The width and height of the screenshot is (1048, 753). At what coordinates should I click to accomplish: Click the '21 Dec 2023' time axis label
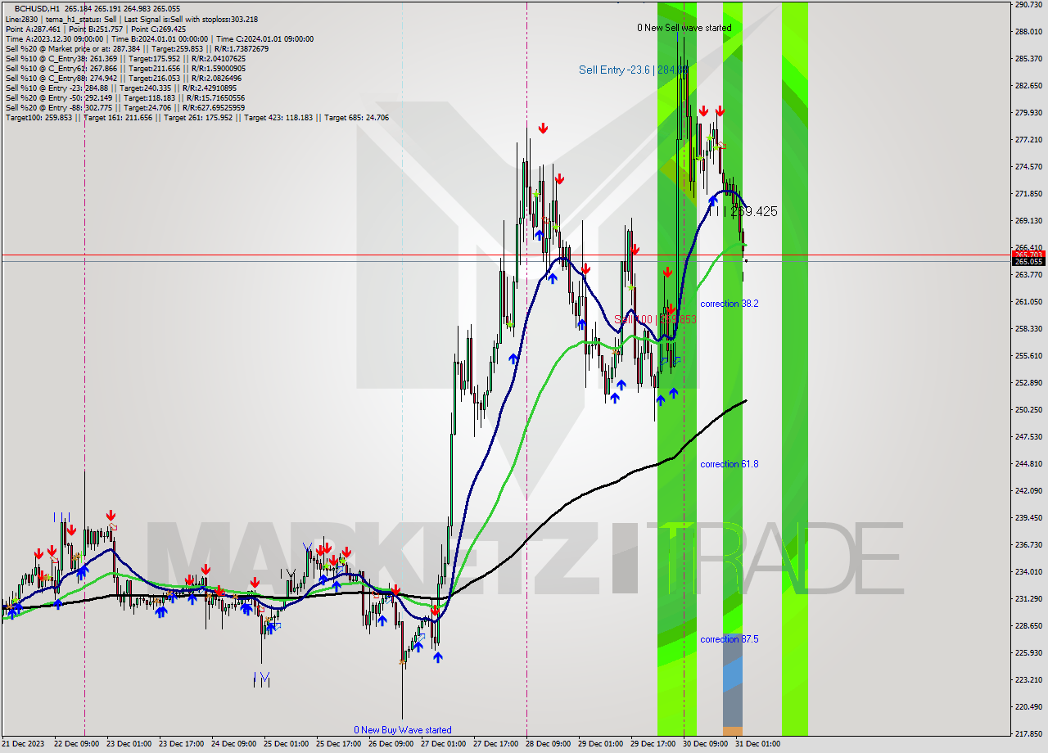click(x=25, y=744)
